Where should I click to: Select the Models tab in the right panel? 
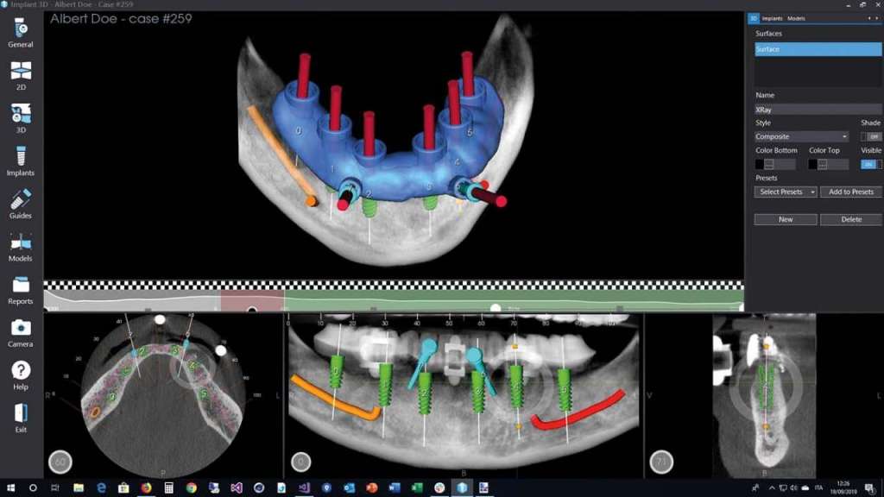click(x=796, y=19)
